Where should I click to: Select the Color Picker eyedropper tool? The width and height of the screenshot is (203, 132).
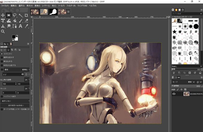tap(26, 26)
